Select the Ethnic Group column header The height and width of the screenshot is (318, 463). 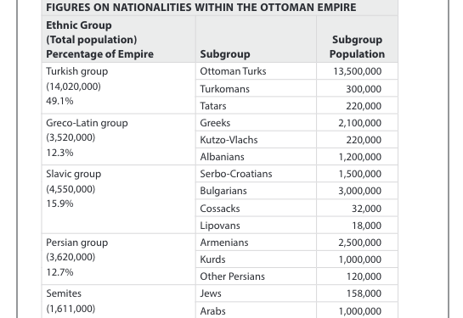click(x=119, y=40)
